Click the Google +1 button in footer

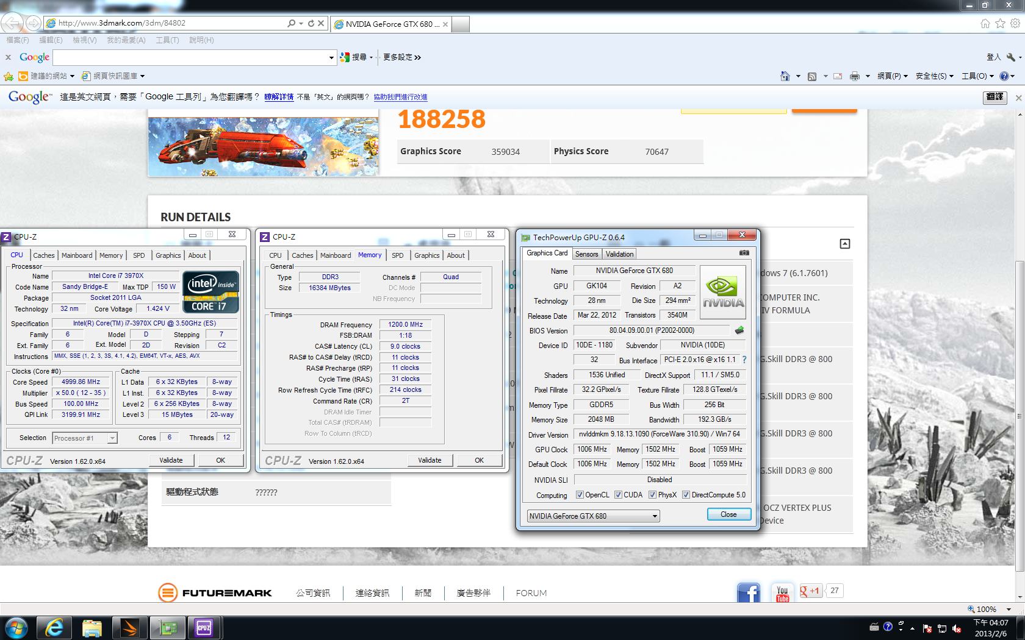click(x=811, y=591)
